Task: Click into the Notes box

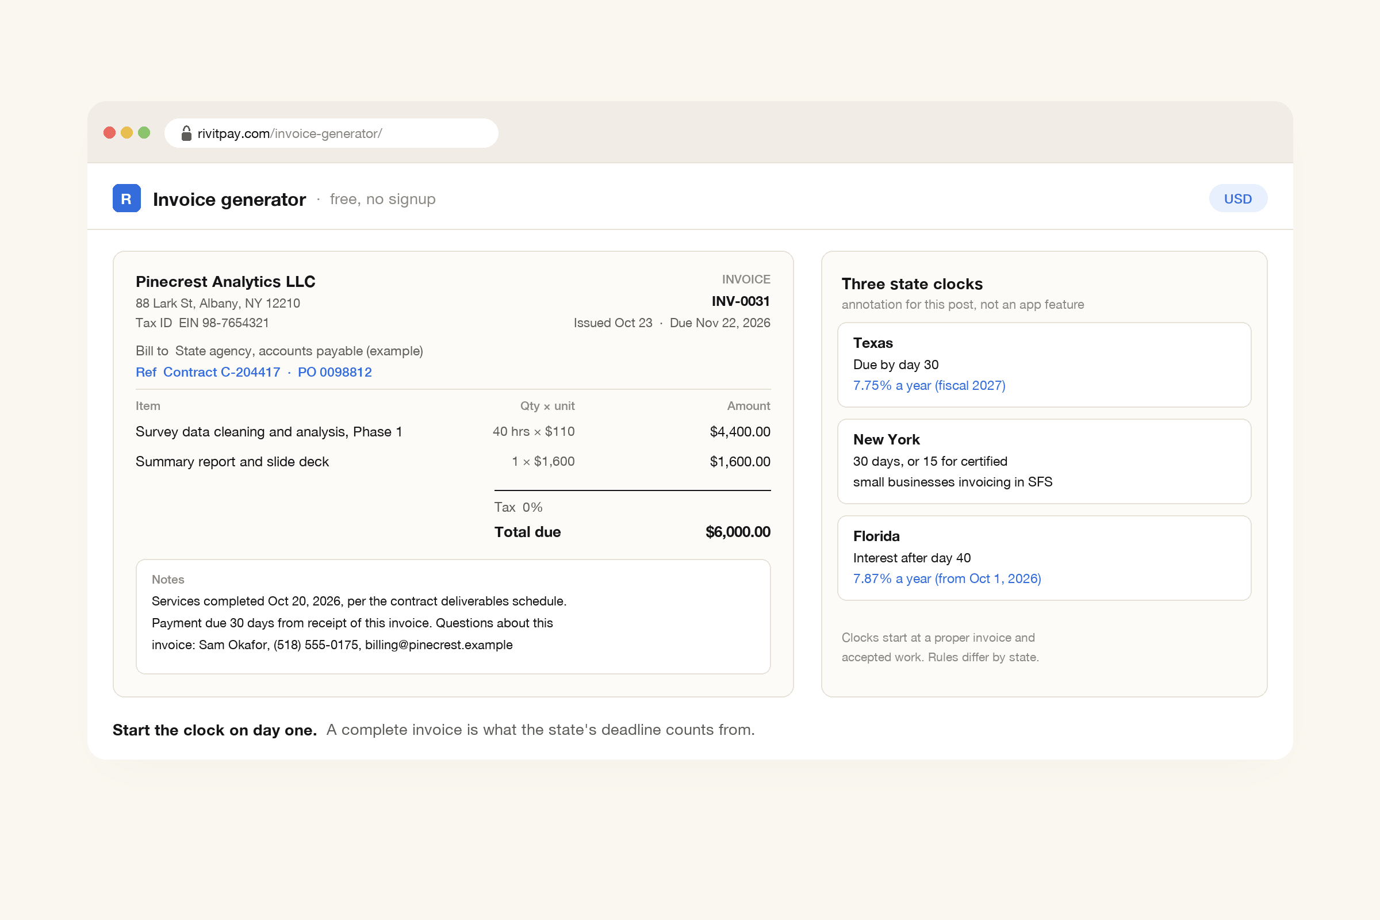Action: pyautogui.click(x=453, y=616)
